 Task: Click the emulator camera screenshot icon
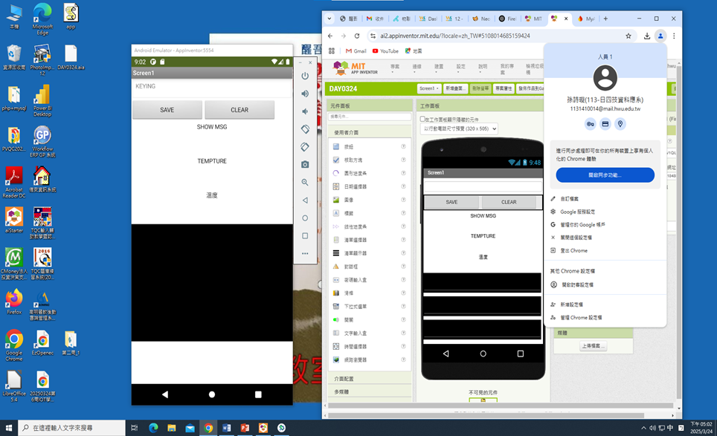(x=305, y=164)
